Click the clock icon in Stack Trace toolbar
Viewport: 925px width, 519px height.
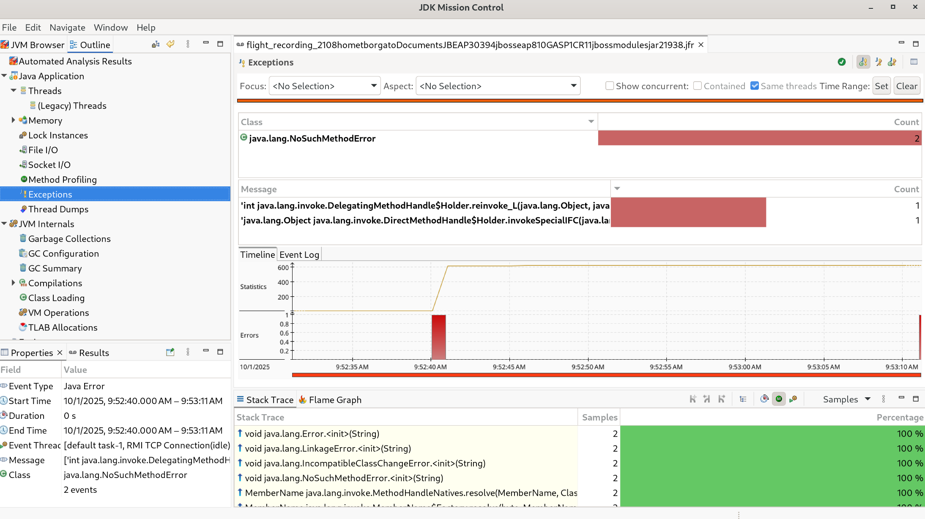(764, 399)
